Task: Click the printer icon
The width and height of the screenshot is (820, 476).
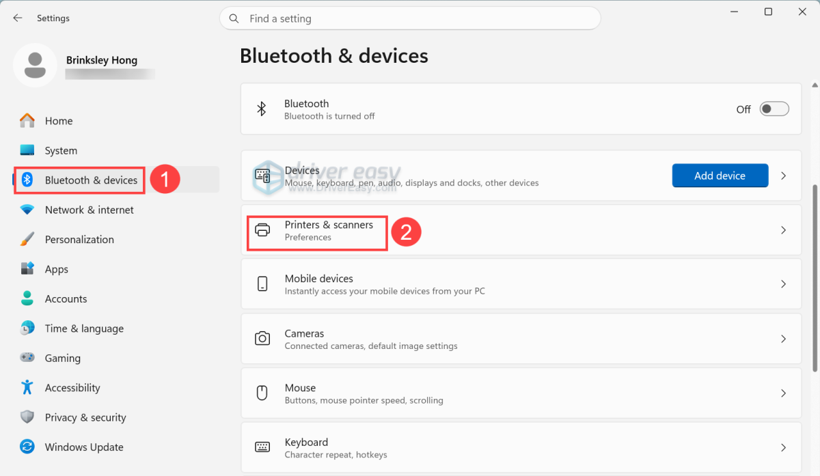Action: [x=262, y=230]
